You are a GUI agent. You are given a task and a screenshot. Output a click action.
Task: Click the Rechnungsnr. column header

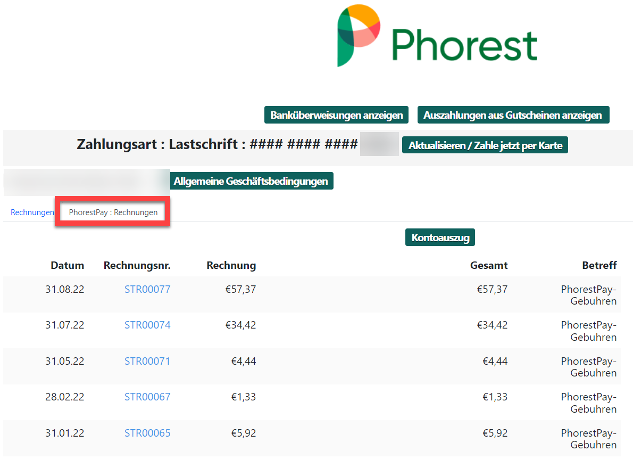coord(137,265)
